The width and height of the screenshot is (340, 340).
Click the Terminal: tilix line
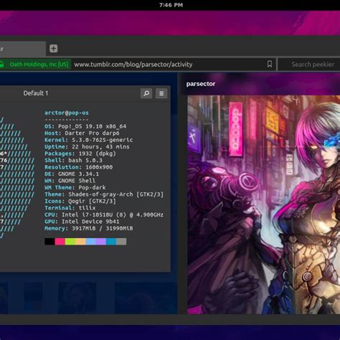70,208
